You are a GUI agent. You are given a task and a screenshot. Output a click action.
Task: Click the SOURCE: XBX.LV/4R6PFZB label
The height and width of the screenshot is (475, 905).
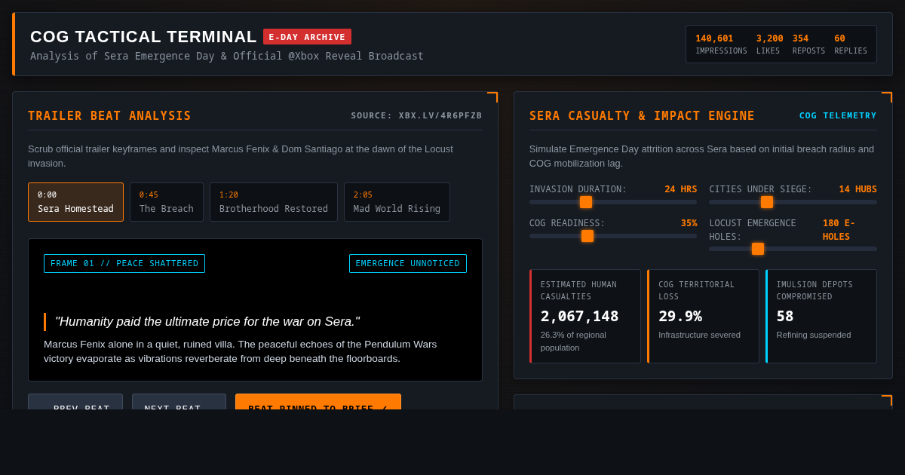[416, 116]
